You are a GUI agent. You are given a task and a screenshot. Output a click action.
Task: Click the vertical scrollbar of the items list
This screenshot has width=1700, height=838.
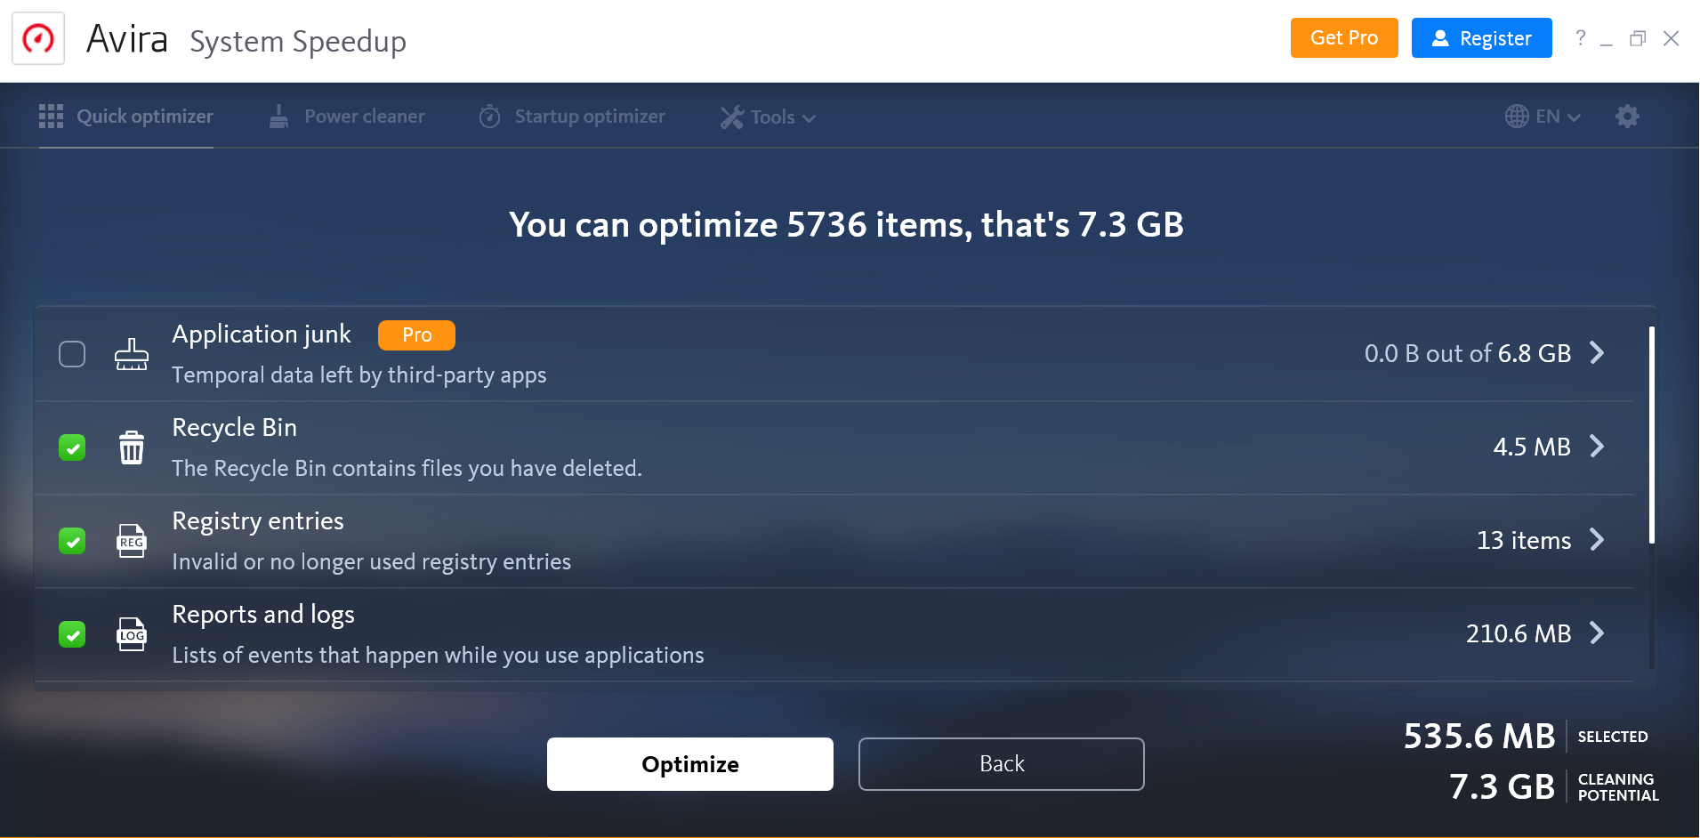pos(1652,436)
